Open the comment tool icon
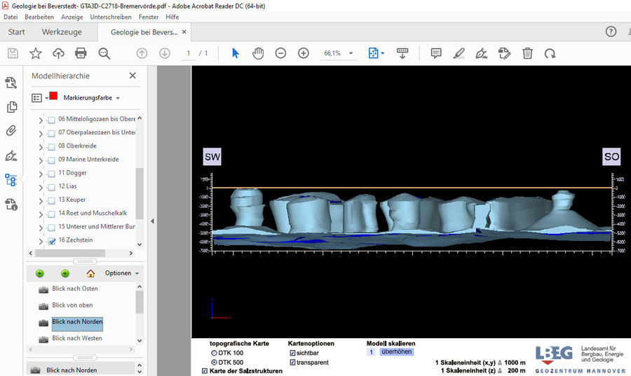 point(435,53)
